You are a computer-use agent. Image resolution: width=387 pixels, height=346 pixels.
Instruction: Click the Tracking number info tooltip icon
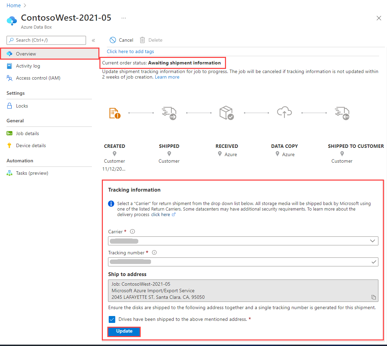click(154, 253)
